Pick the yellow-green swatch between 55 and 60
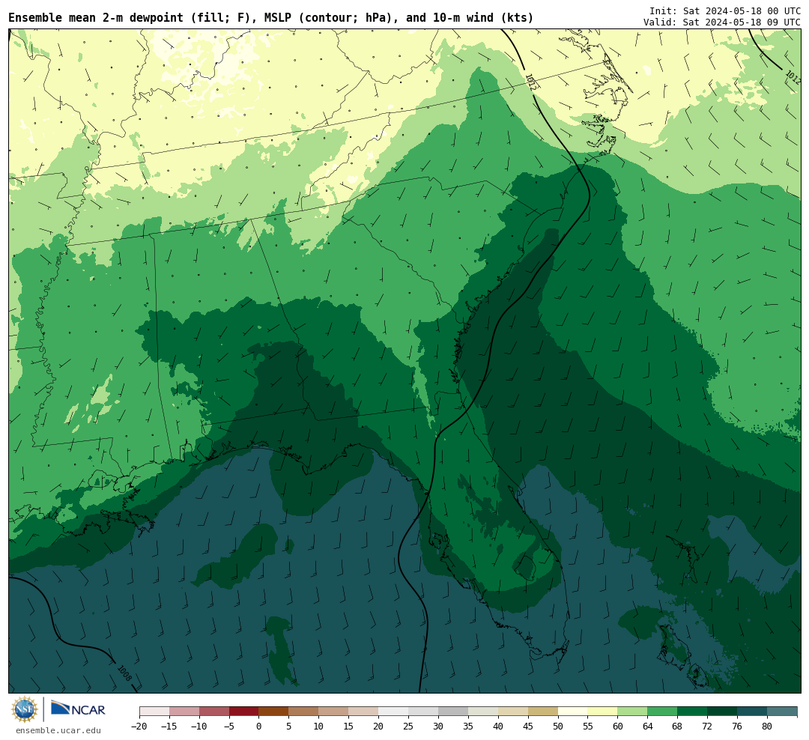Viewport: 809px width, 740px height. pyautogui.click(x=602, y=712)
